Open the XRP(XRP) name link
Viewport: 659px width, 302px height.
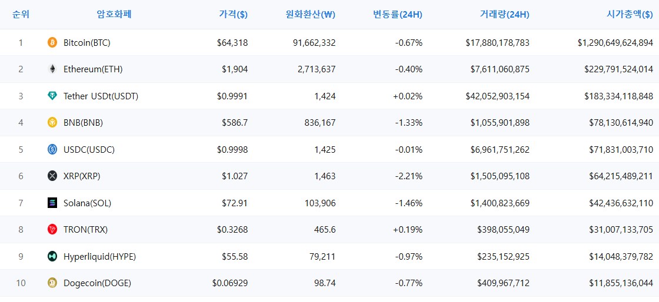pyautogui.click(x=82, y=176)
